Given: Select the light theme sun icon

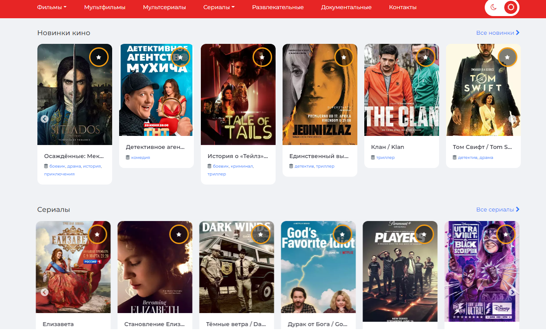Looking at the screenshot, I should coord(511,7).
